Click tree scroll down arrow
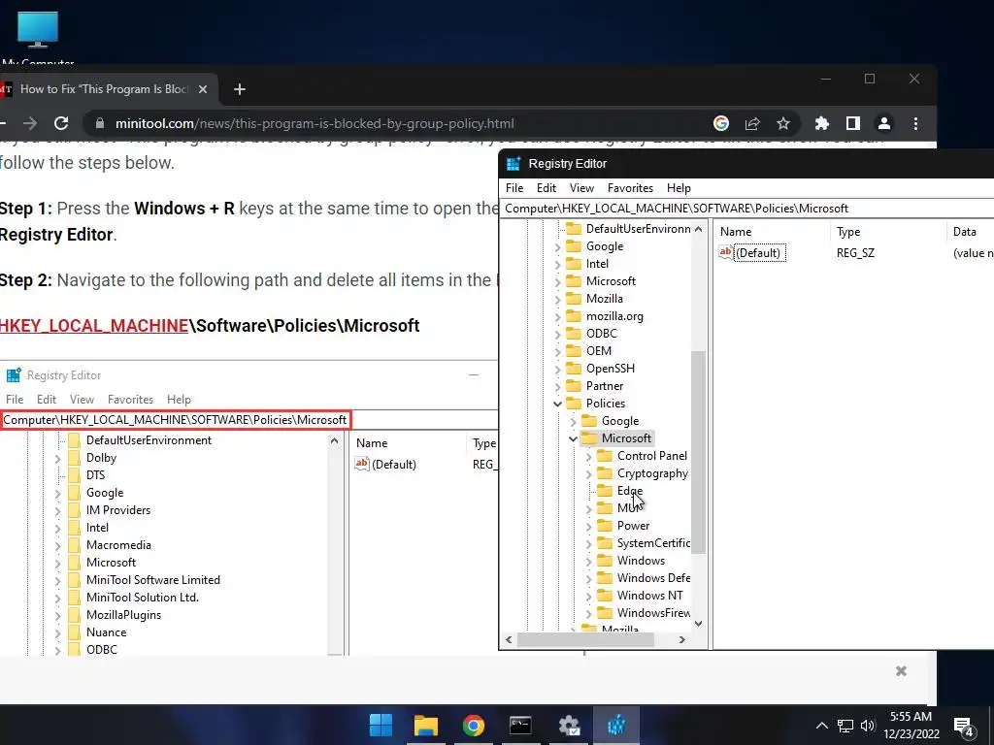The height and width of the screenshot is (745, 994). 699,624
